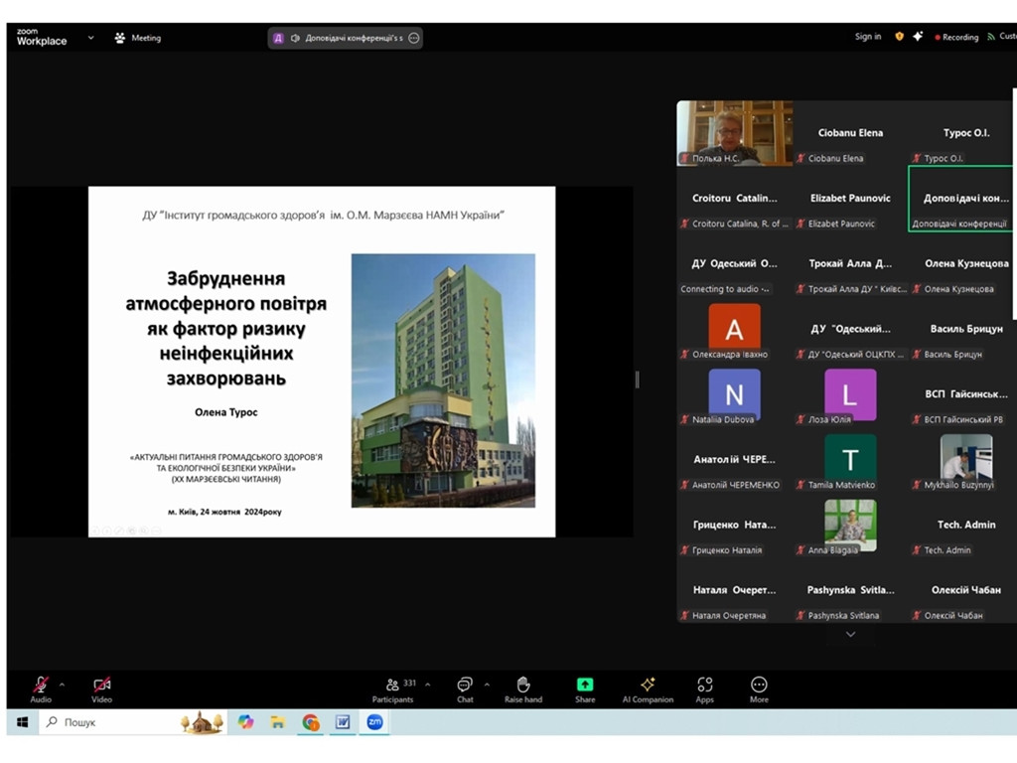The image size is (1017, 763).
Task: Select Турос О.І. participant tile
Action: 965,133
